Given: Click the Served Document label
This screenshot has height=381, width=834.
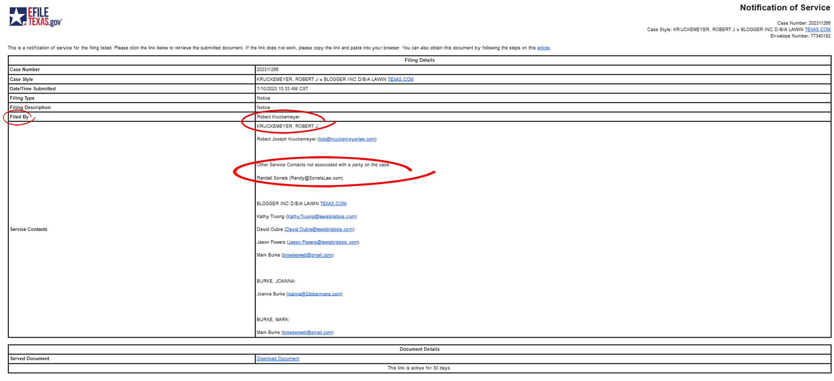Looking at the screenshot, I should 30,359.
